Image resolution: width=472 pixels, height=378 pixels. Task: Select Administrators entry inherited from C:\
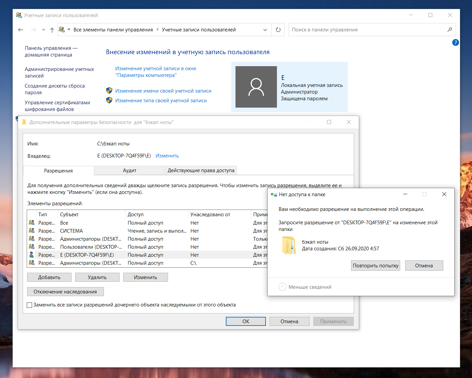pos(147,263)
